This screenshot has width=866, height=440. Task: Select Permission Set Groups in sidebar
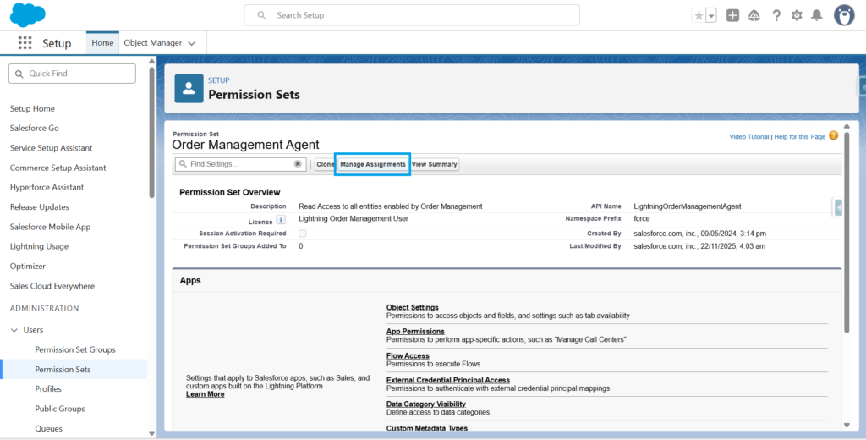click(x=74, y=349)
